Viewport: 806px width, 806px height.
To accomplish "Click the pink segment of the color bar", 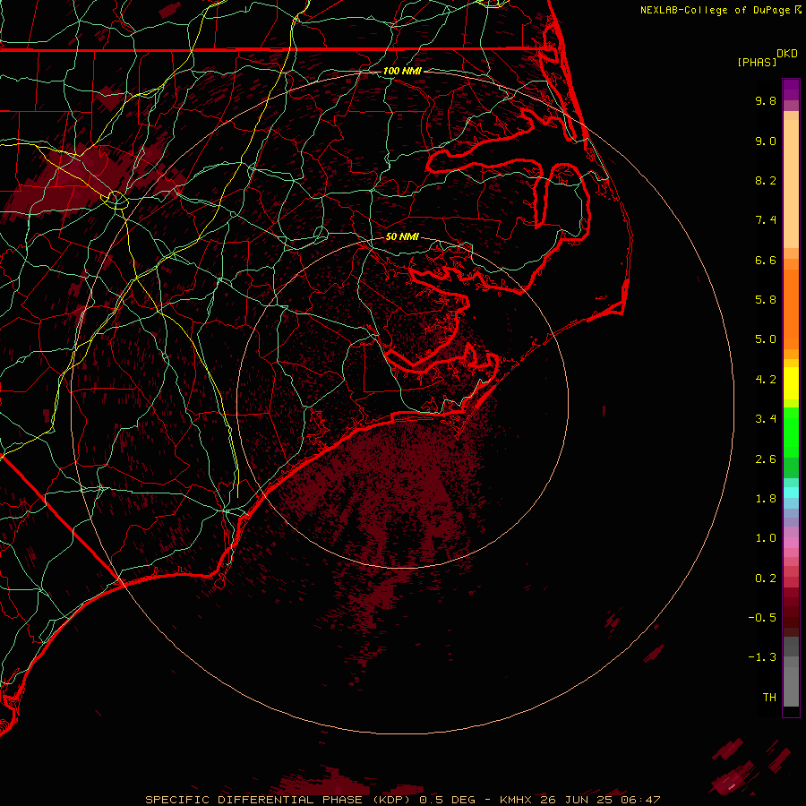I will point(791,544).
